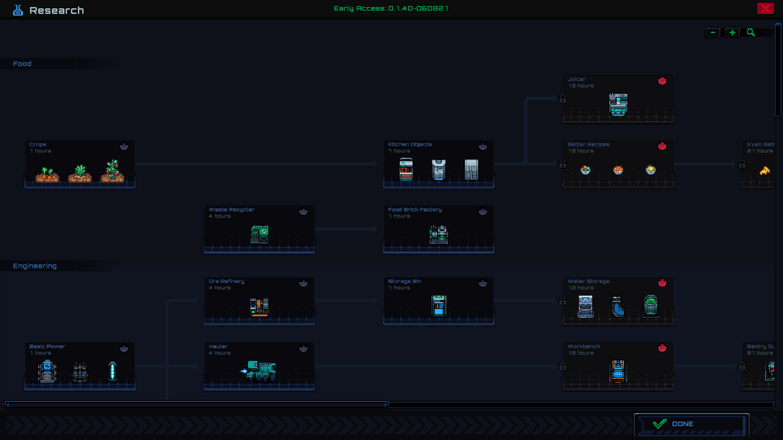Click the zoom out minus button

point(713,33)
